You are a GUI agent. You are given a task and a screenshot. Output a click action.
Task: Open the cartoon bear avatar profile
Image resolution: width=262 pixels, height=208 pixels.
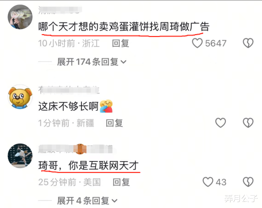click(20, 97)
